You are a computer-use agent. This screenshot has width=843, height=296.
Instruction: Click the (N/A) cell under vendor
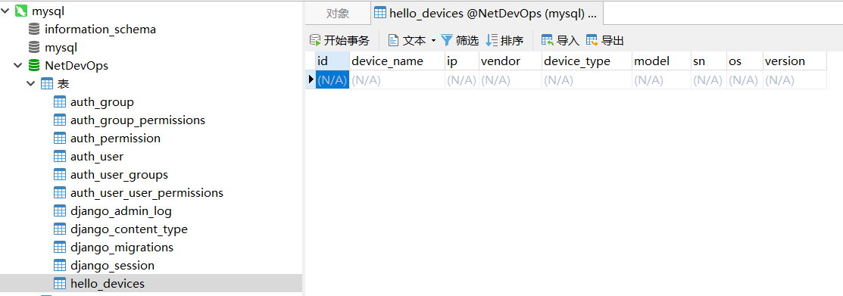pyautogui.click(x=510, y=80)
